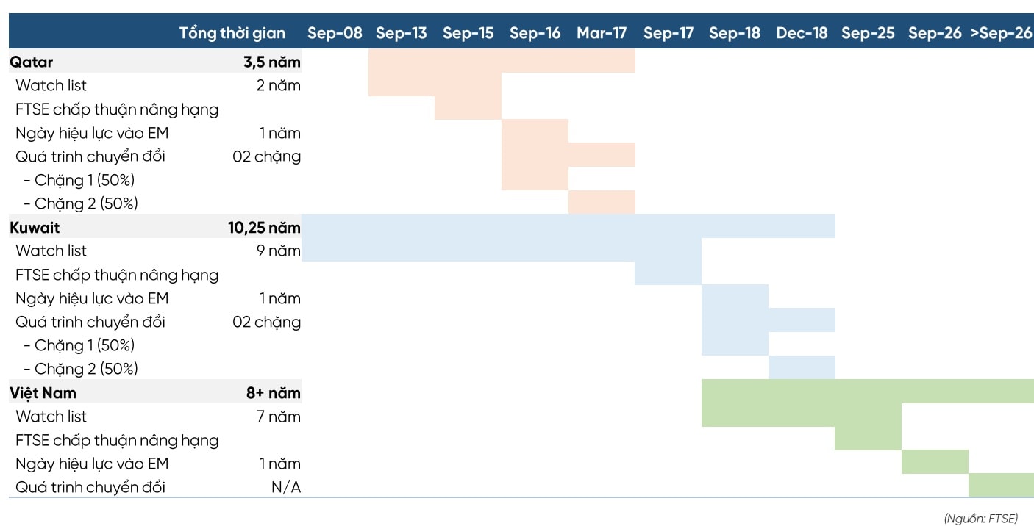Click Việt Nam's "8+ năm" total value
The width and height of the screenshot is (1034, 526).
[x=273, y=392]
